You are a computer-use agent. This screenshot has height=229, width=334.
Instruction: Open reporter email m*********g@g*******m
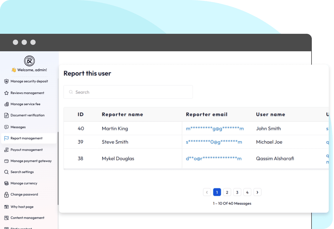215,129
